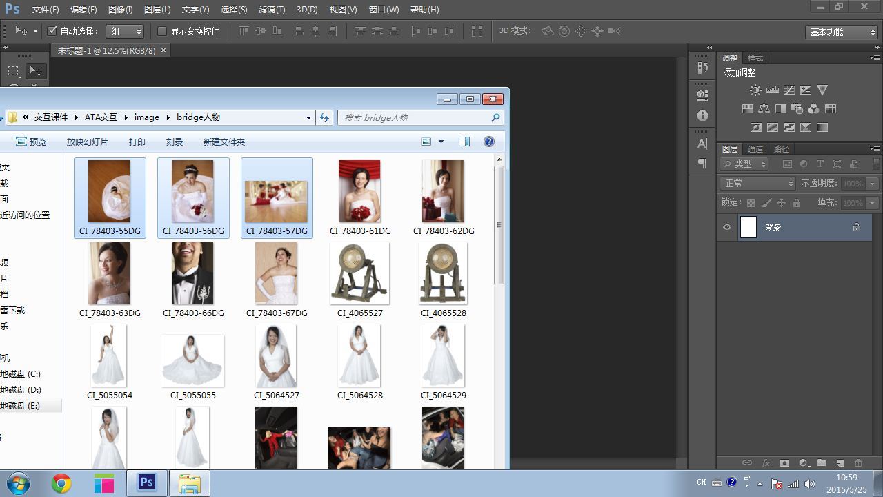Create a new group folder in Layers panel
The width and height of the screenshot is (883, 497).
point(821,463)
